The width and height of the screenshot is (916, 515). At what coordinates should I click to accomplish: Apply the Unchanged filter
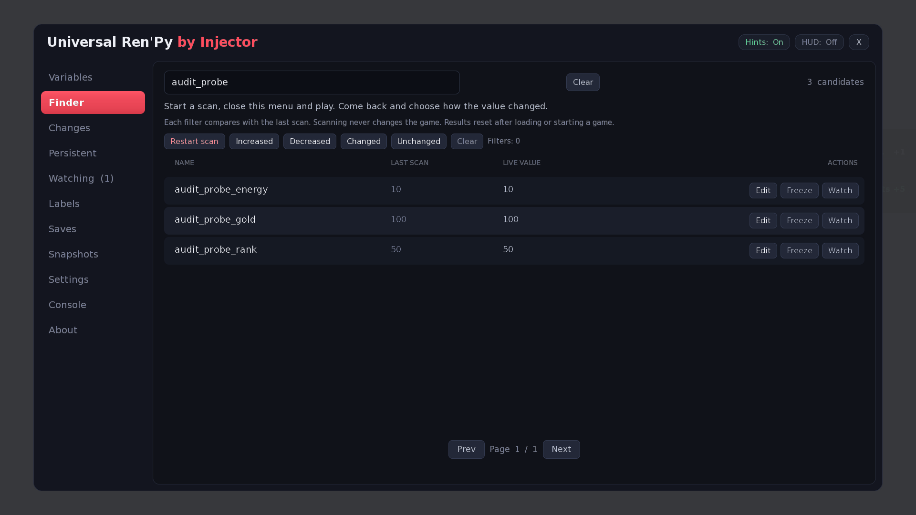[418, 142]
